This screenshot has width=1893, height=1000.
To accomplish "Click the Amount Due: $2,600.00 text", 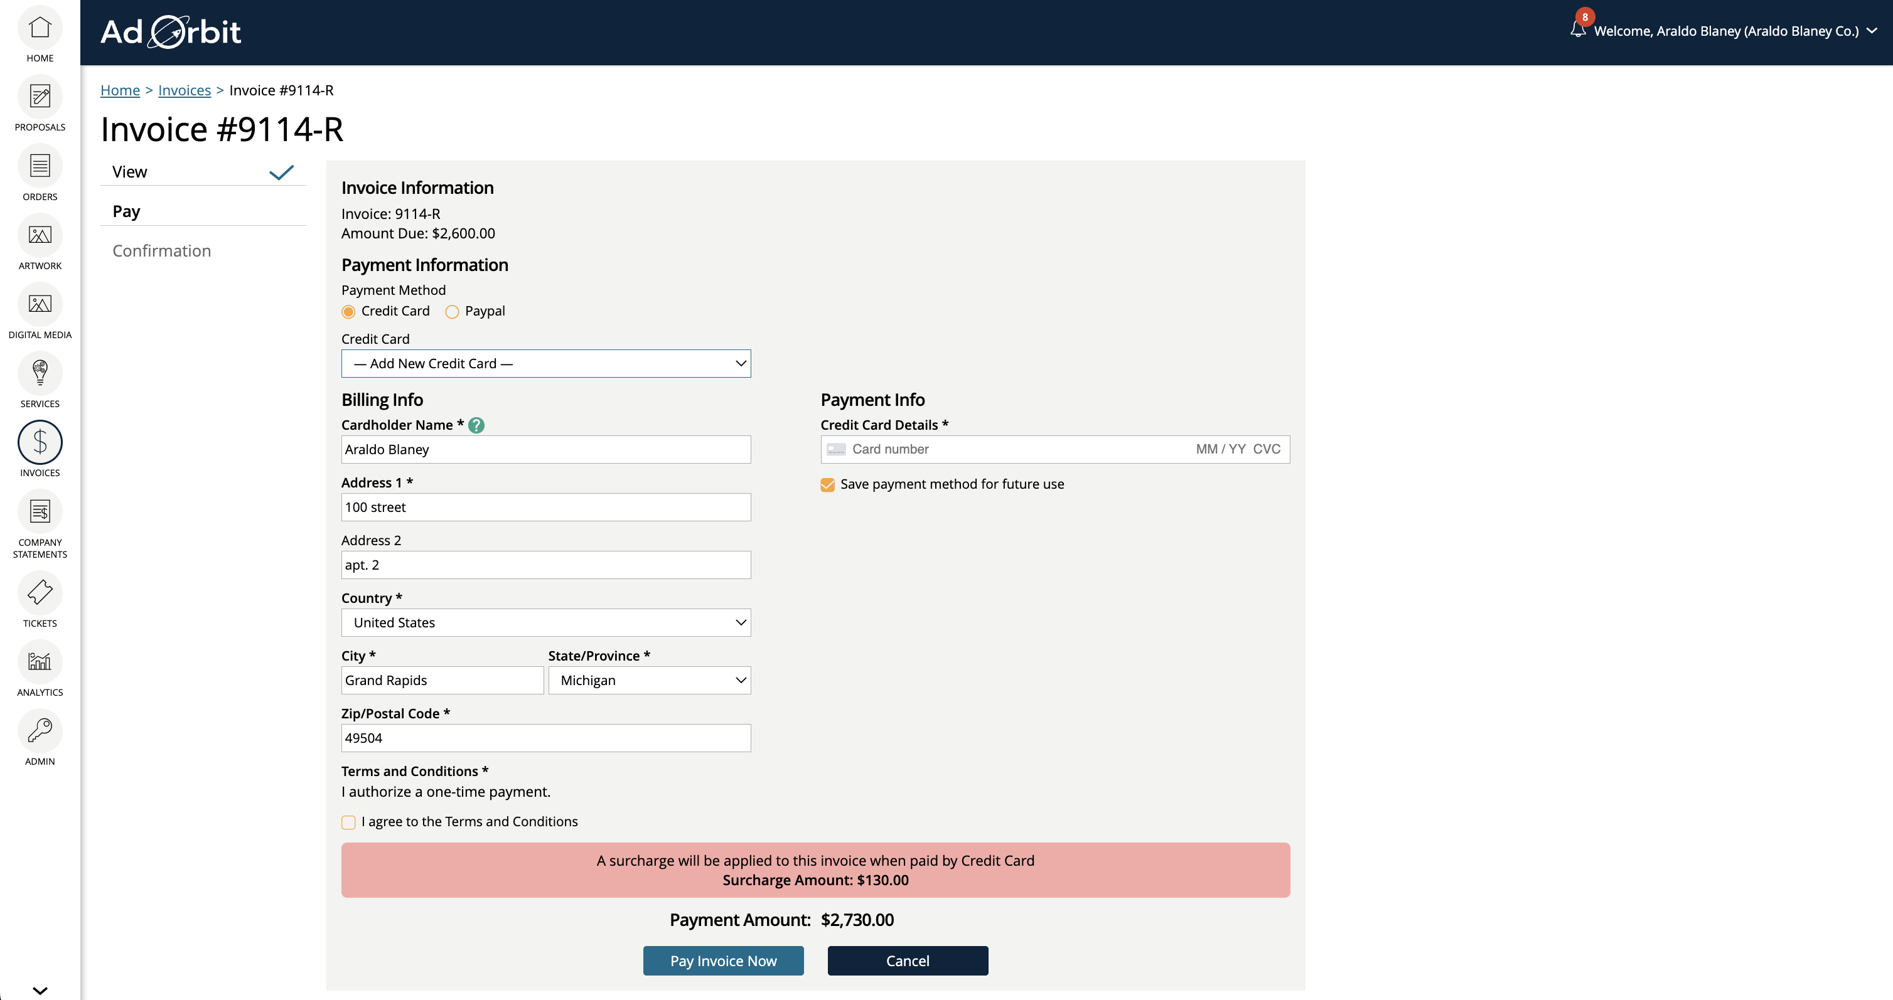I will tap(418, 233).
